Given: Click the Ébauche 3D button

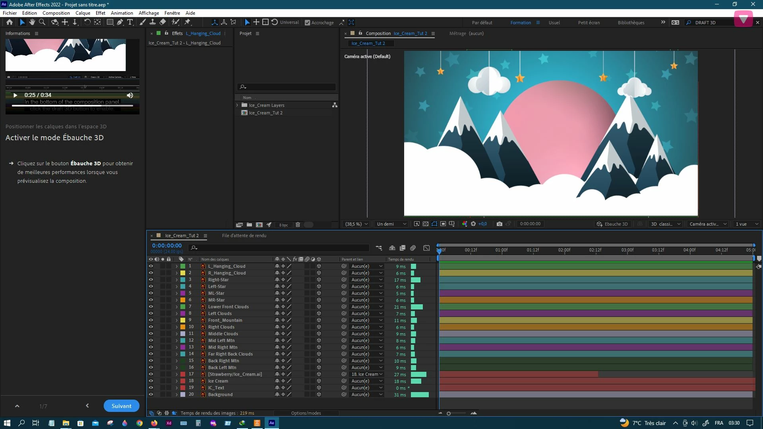Looking at the screenshot, I should (612, 224).
